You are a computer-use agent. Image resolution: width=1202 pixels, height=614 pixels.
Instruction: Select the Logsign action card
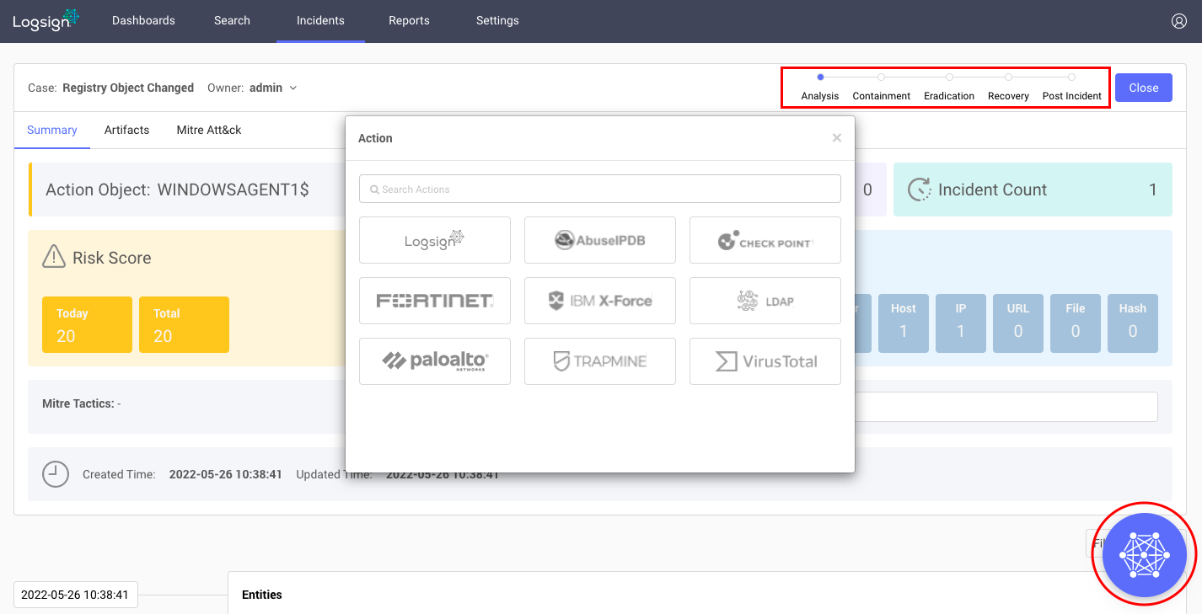tap(435, 240)
